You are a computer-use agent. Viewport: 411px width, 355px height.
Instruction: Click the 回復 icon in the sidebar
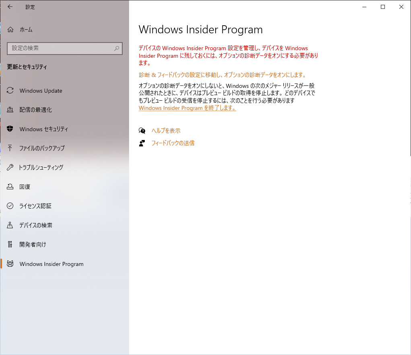pos(10,187)
